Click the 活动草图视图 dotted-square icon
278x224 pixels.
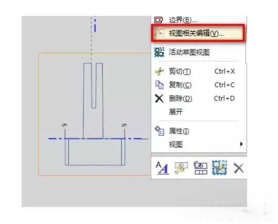(159, 52)
